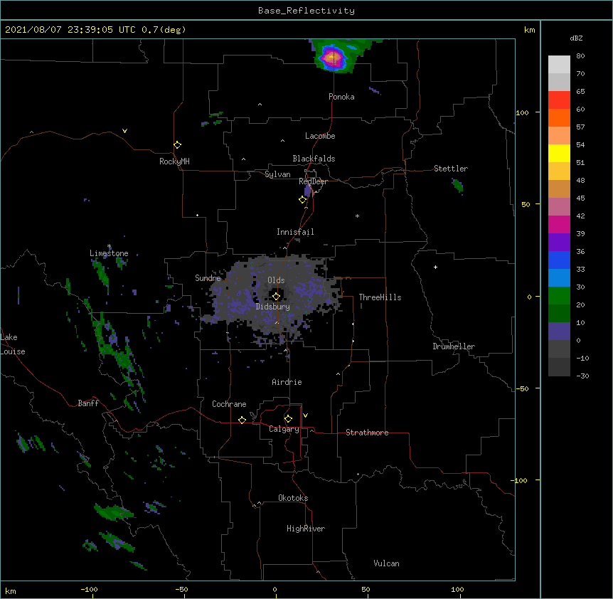Screen dimensions: 613x599
Task: Pick the dark orange 57–60 dBZ legend swatch
Action: pyautogui.click(x=559, y=117)
